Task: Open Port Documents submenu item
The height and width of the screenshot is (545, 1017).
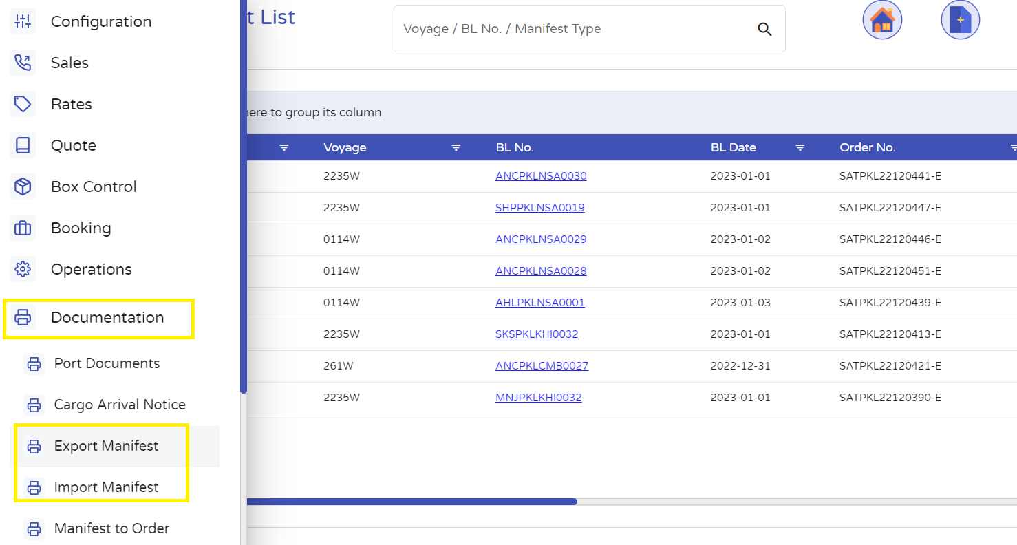Action: point(107,363)
